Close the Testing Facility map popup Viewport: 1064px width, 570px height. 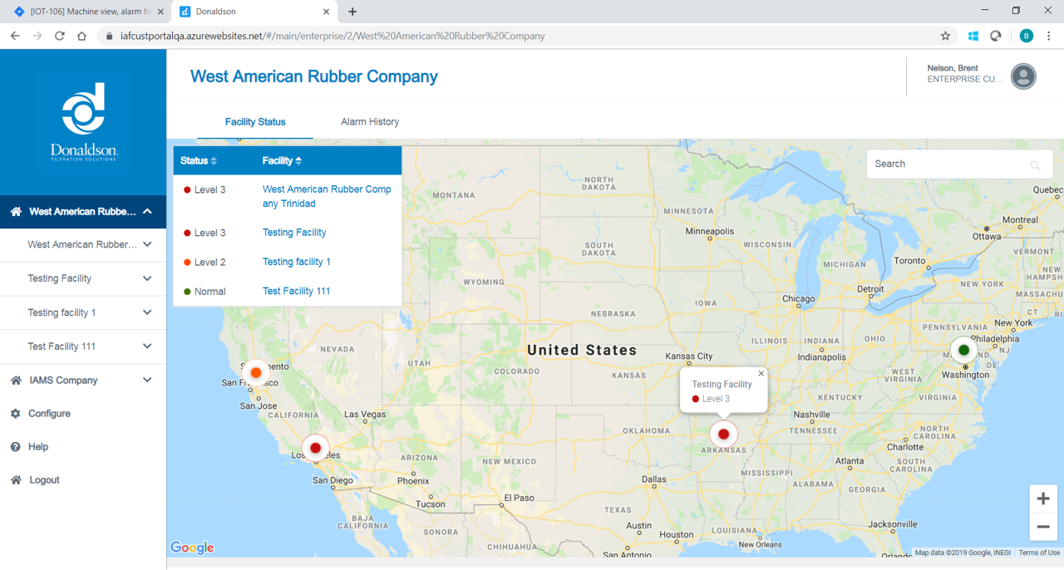point(761,374)
